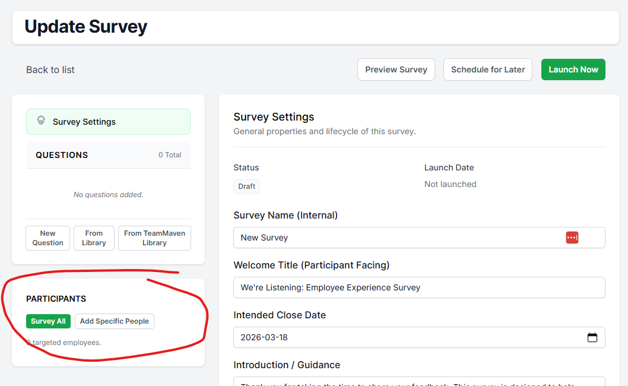628x386 pixels.
Task: Click the gear icon beside Survey Settings
Action: 41,121
